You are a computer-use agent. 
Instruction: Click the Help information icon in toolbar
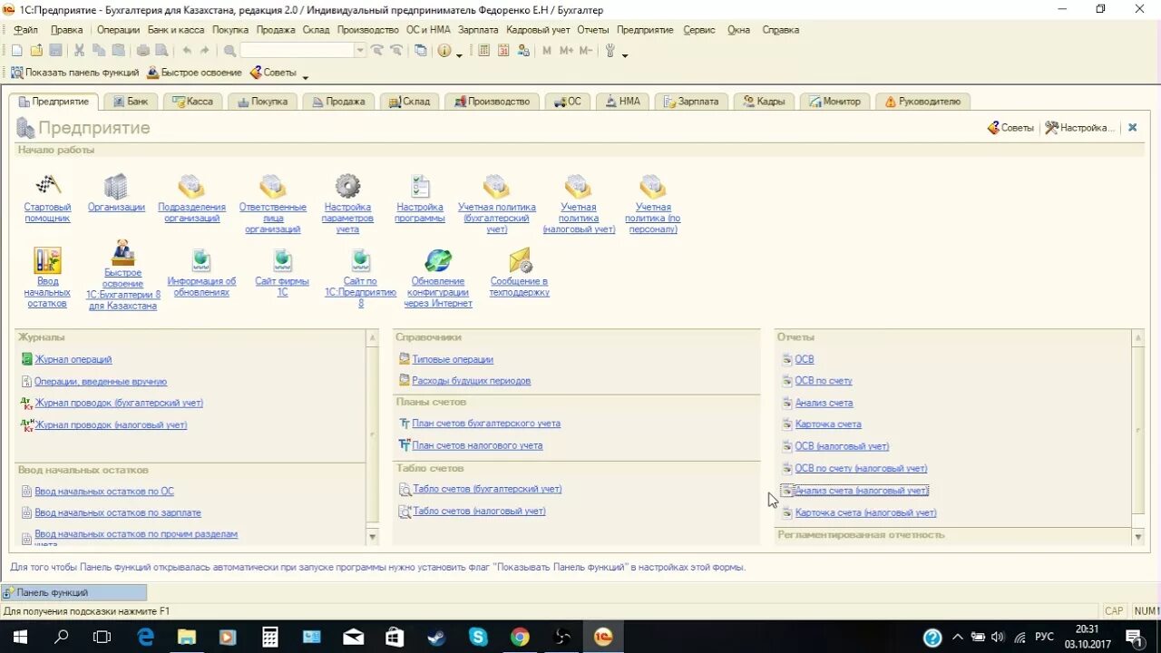click(x=444, y=51)
